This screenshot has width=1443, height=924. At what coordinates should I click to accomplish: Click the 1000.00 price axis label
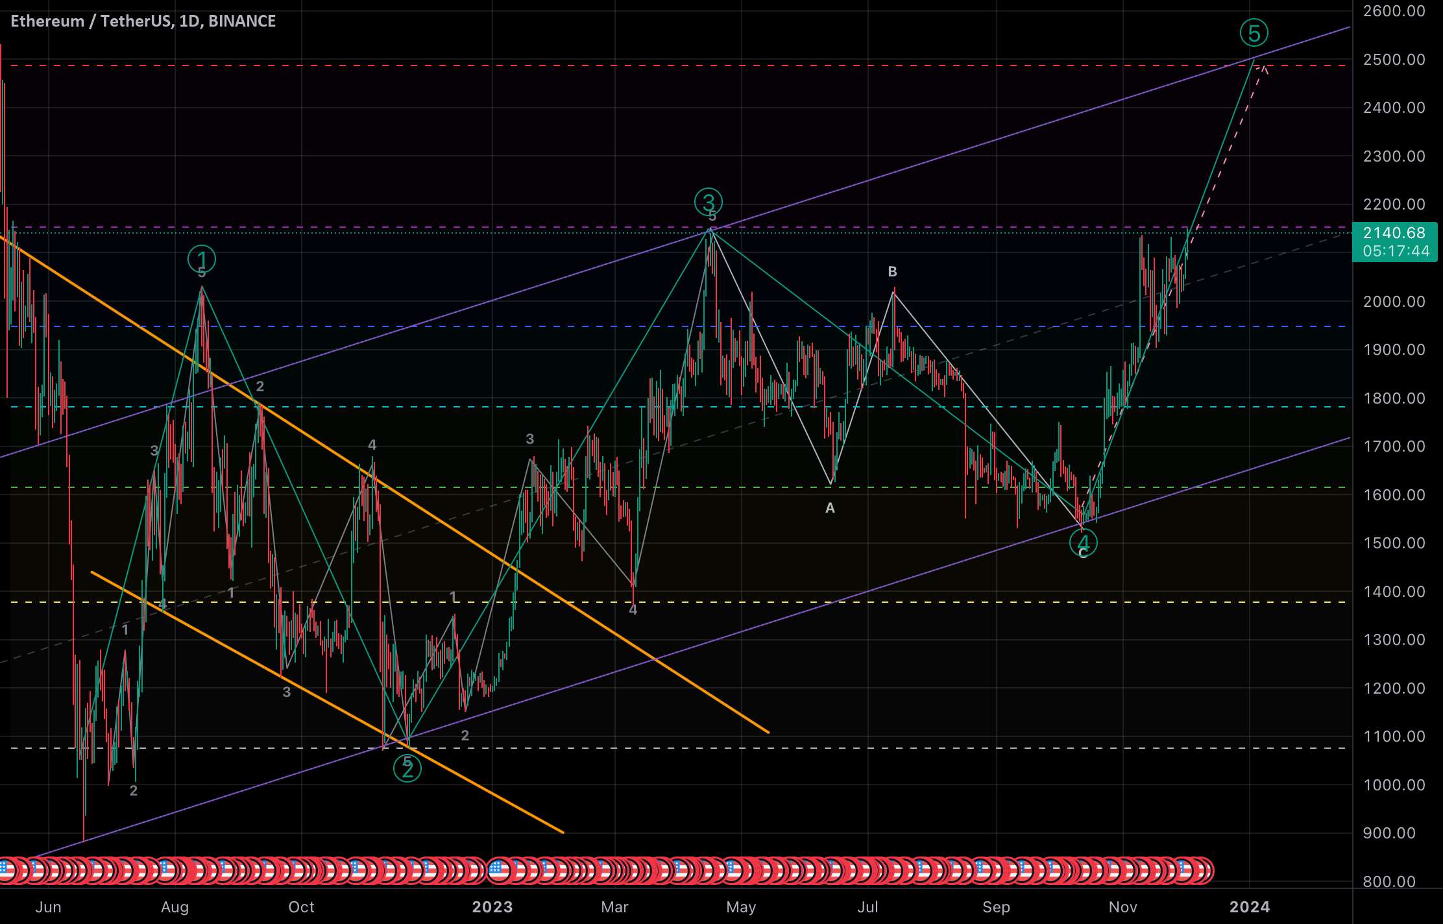pos(1394,785)
